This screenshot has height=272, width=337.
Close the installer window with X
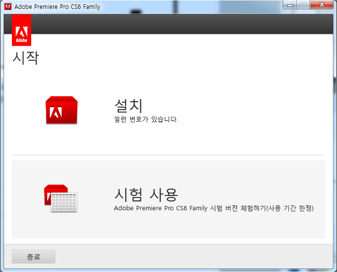[x=321, y=5]
